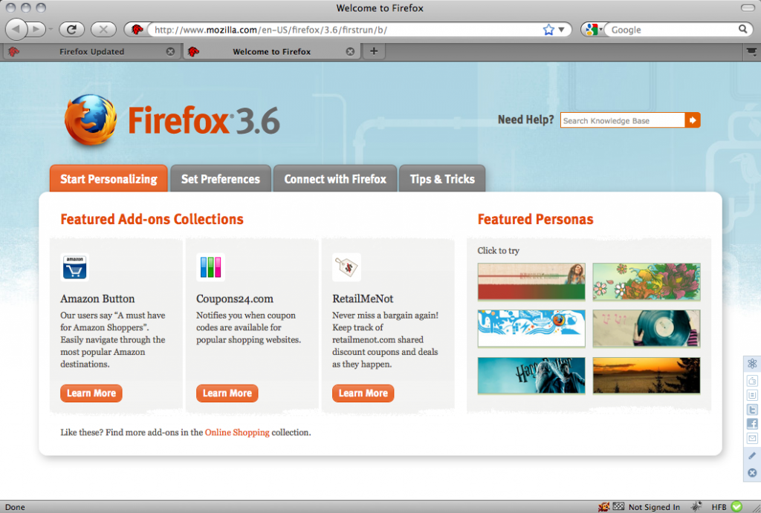Try the Harry Potter persona thumbnail
Screen dimensions: 761x513
coord(531,376)
